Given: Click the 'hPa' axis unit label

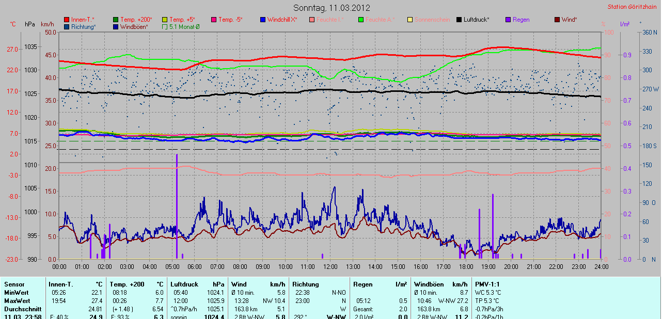Looking at the screenshot, I should coord(29,24).
